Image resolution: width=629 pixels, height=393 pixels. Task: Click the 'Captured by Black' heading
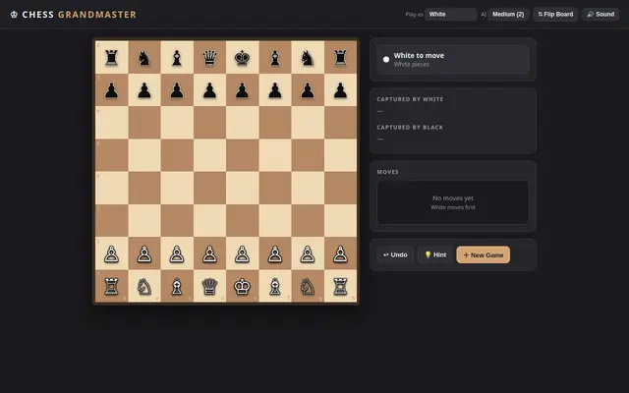click(x=410, y=127)
